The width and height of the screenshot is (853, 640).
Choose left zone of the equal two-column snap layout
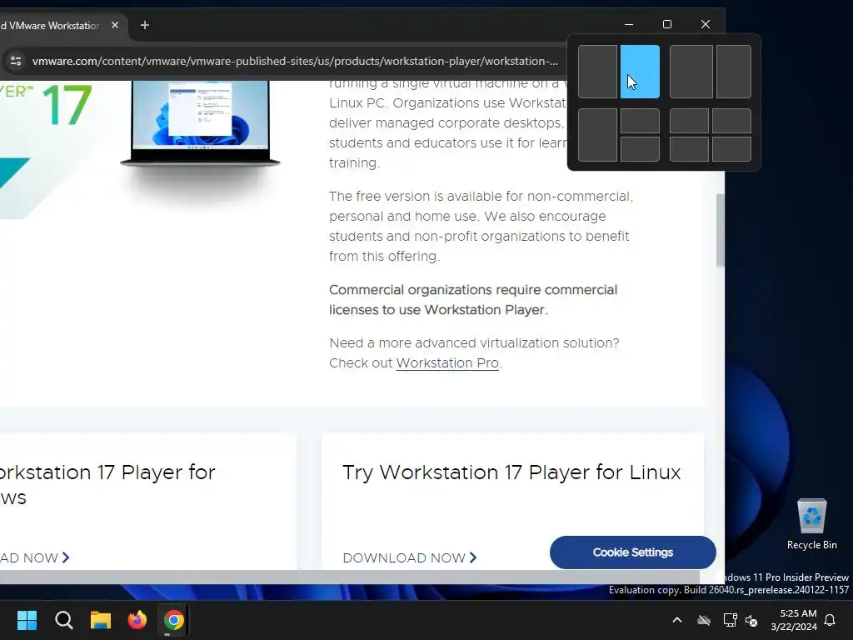click(x=597, y=72)
